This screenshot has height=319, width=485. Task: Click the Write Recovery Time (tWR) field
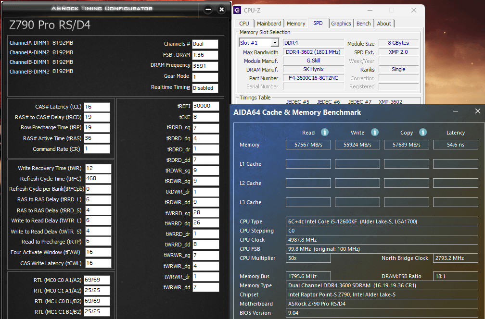point(98,168)
